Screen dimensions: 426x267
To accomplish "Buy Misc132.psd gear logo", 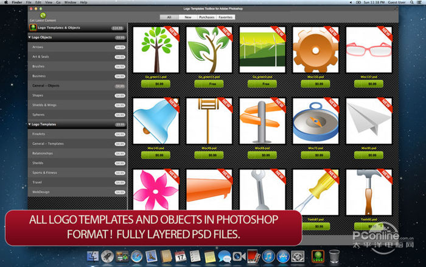I will click(x=316, y=84).
